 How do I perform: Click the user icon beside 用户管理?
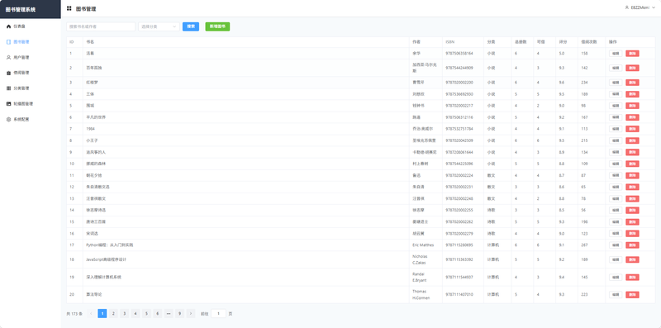(x=9, y=57)
